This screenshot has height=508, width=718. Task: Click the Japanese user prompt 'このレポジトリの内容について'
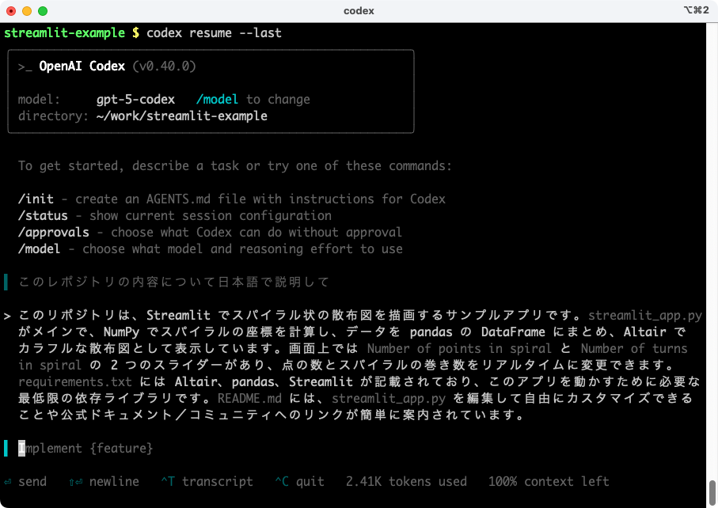(x=174, y=282)
